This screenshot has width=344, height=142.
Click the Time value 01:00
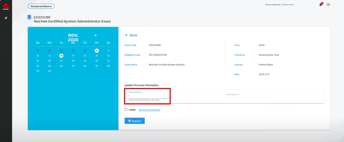coord(262,45)
